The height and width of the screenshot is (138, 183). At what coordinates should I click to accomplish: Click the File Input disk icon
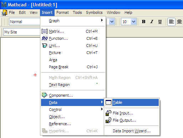[x=108, y=113]
